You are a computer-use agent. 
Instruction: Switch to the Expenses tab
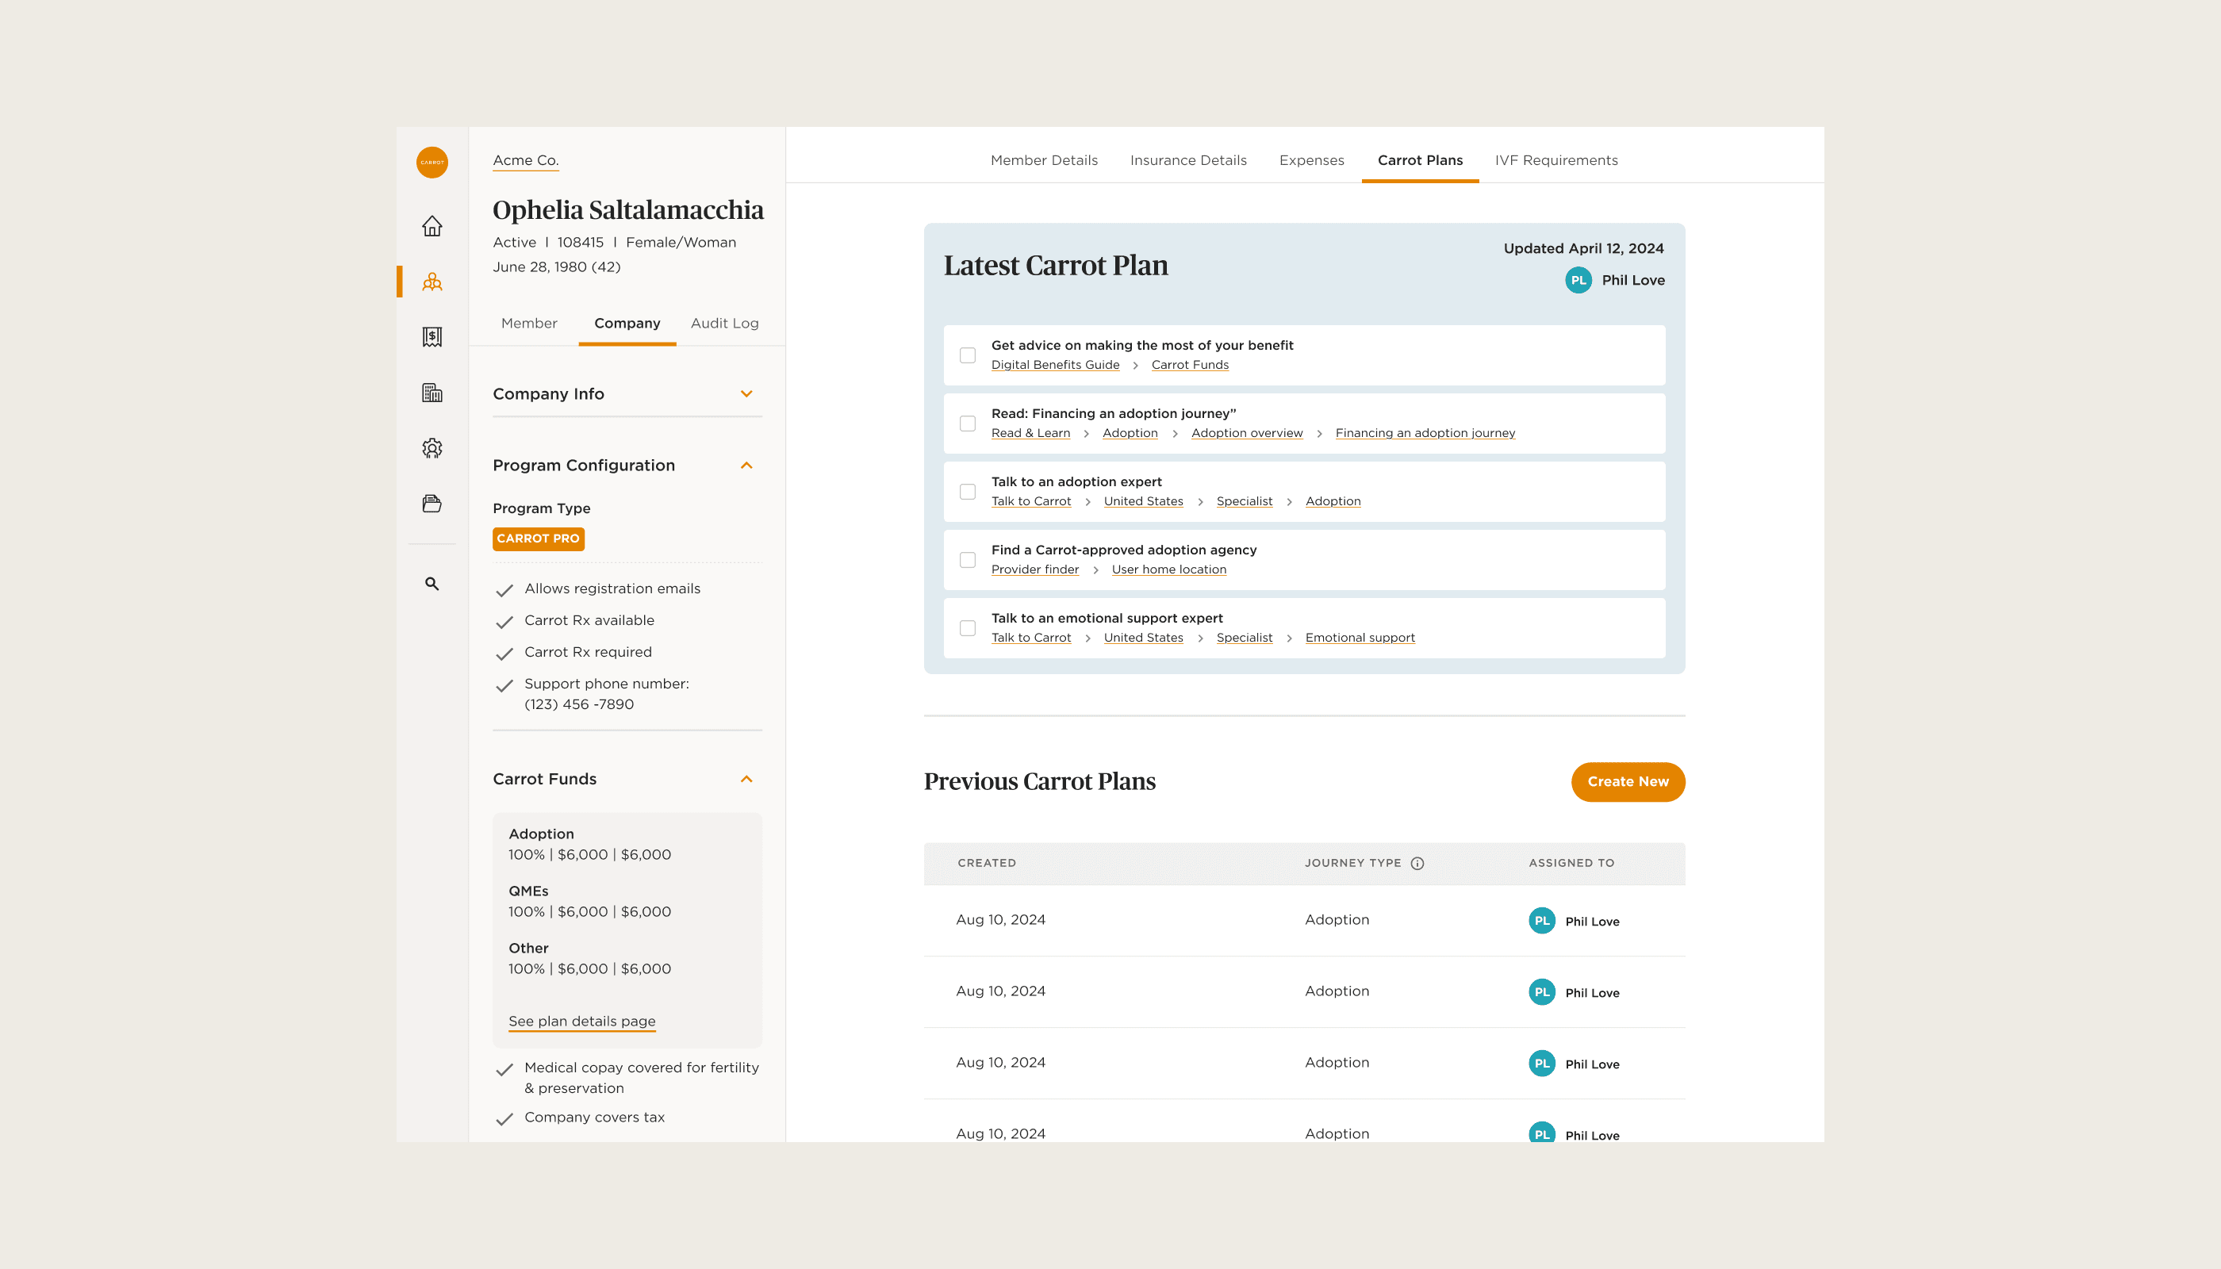pos(1311,160)
